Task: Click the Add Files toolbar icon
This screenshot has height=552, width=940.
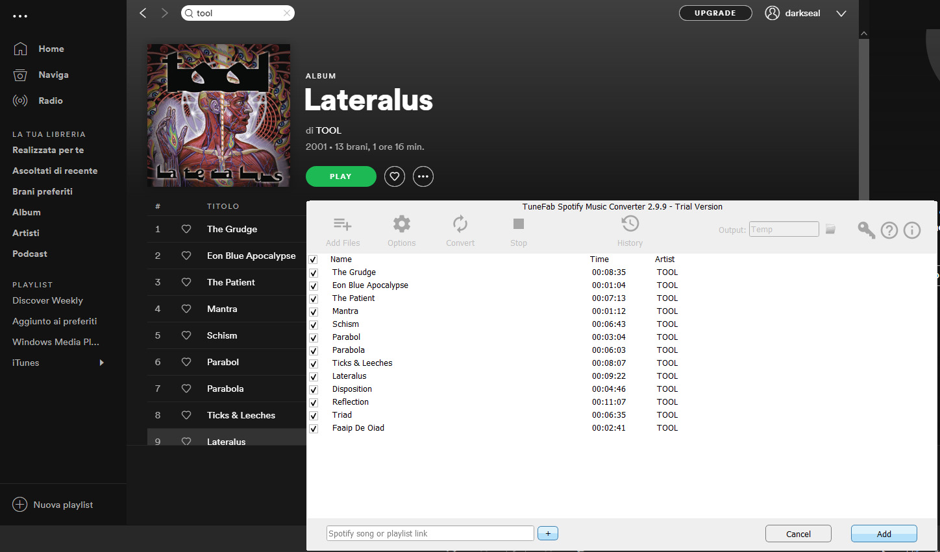Action: coord(342,225)
